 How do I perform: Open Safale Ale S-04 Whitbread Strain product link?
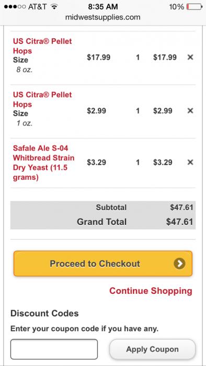[43, 163]
